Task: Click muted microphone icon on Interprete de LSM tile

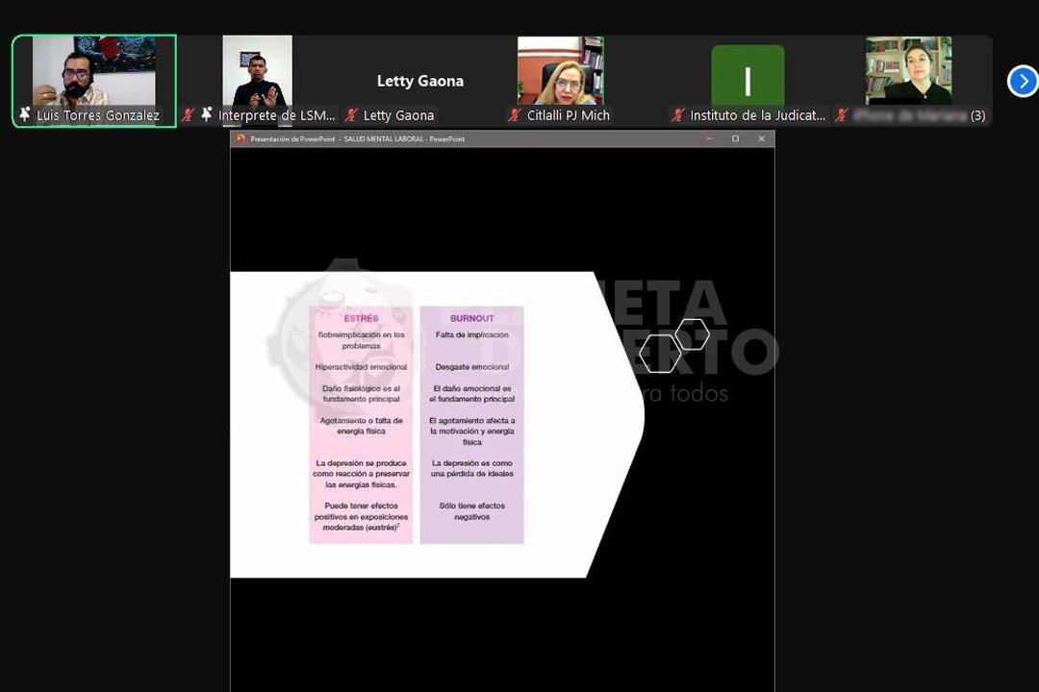Action: (x=189, y=115)
